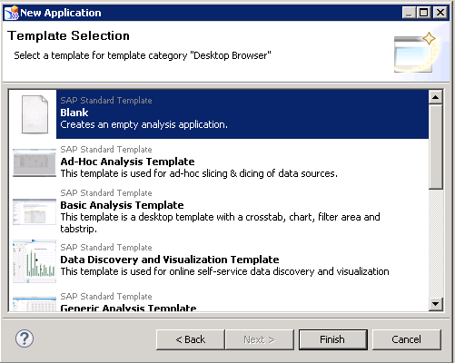Click the ad-hoc slicing & dicing description
Screen dimensions: 455x363
pos(199,173)
